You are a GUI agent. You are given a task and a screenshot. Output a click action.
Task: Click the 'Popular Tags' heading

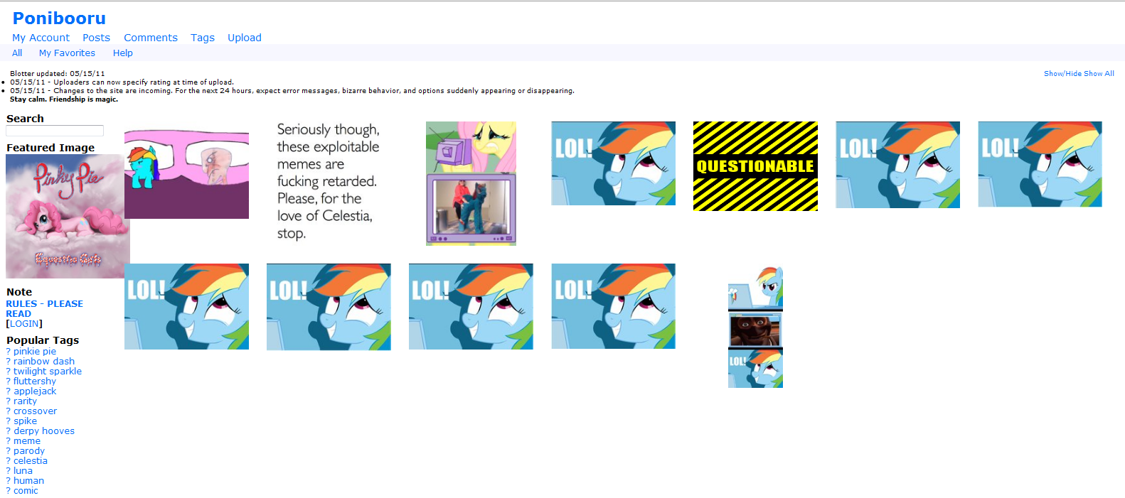coord(43,340)
